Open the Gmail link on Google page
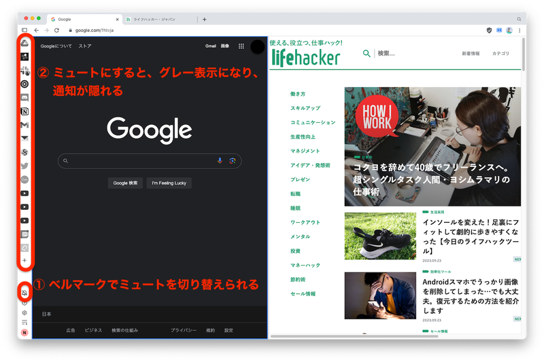 (211, 46)
